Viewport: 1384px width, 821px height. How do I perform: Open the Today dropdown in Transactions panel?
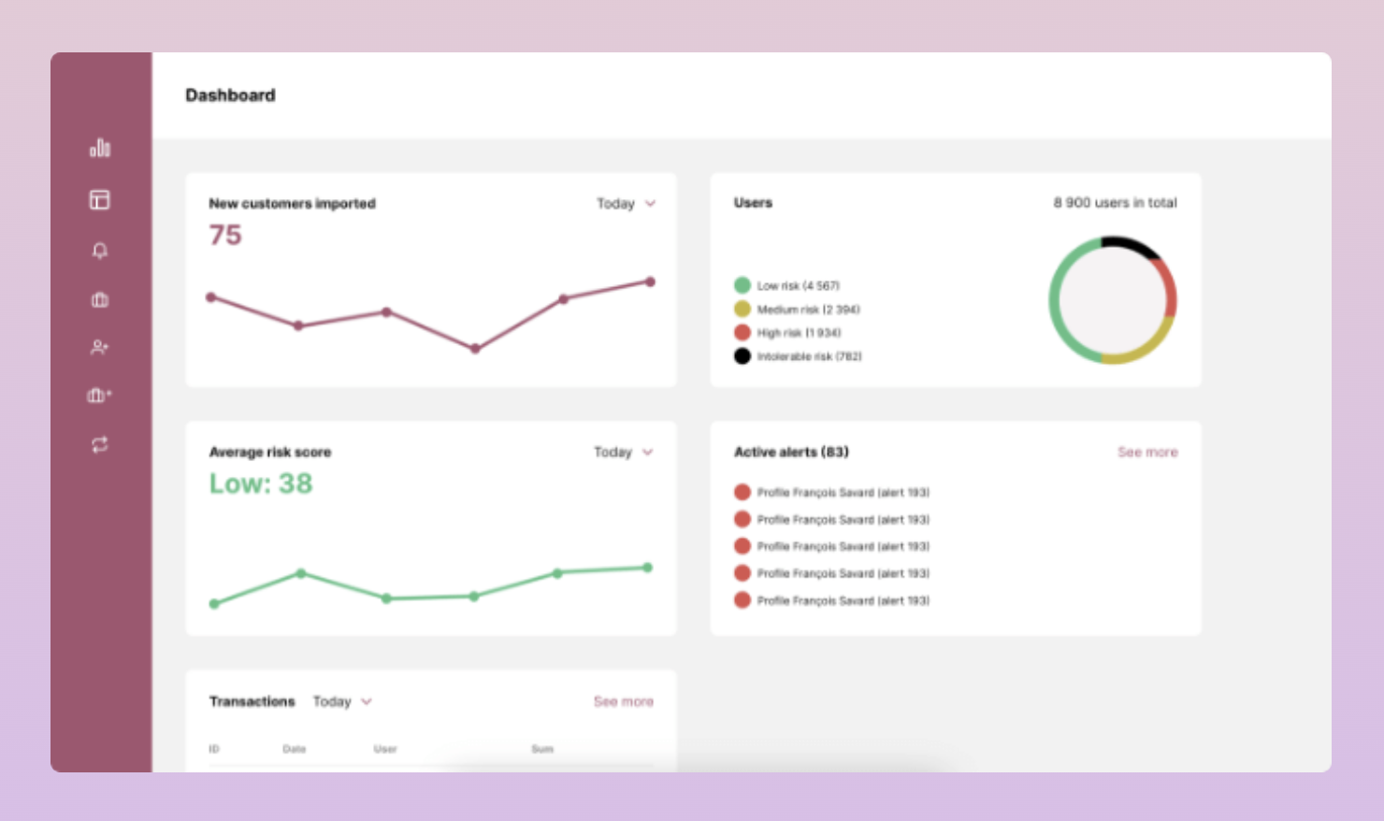coord(342,701)
